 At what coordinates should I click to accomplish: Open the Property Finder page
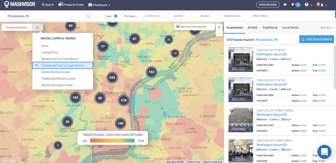coord(71,5)
